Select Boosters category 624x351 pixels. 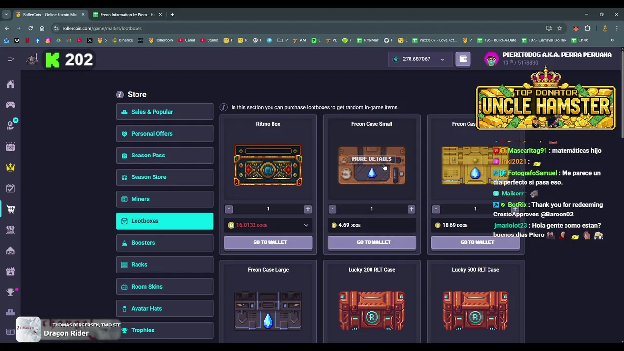[x=164, y=243]
